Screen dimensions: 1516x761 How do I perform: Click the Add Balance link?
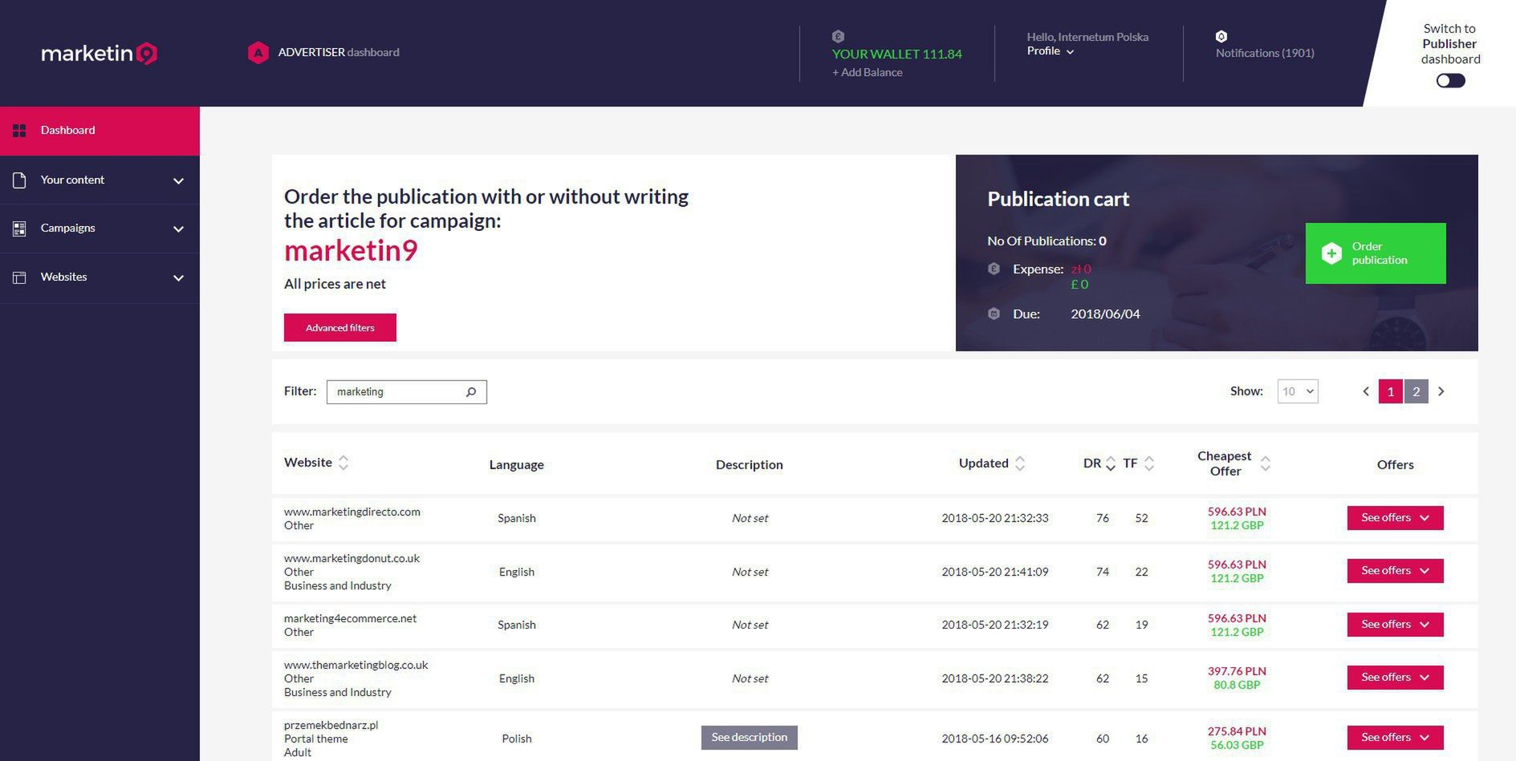coord(867,72)
